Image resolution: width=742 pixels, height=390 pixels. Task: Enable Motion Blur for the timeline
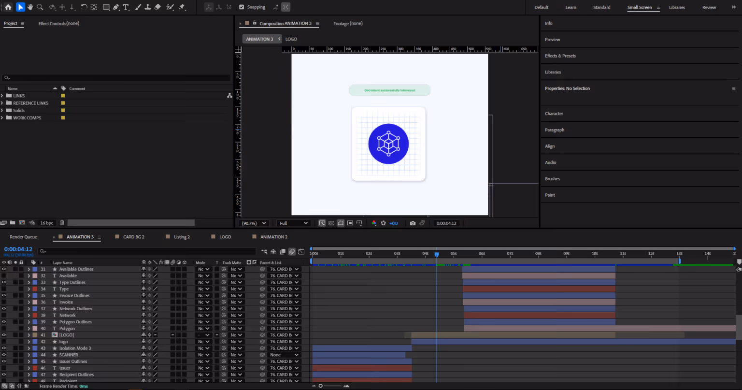click(291, 251)
